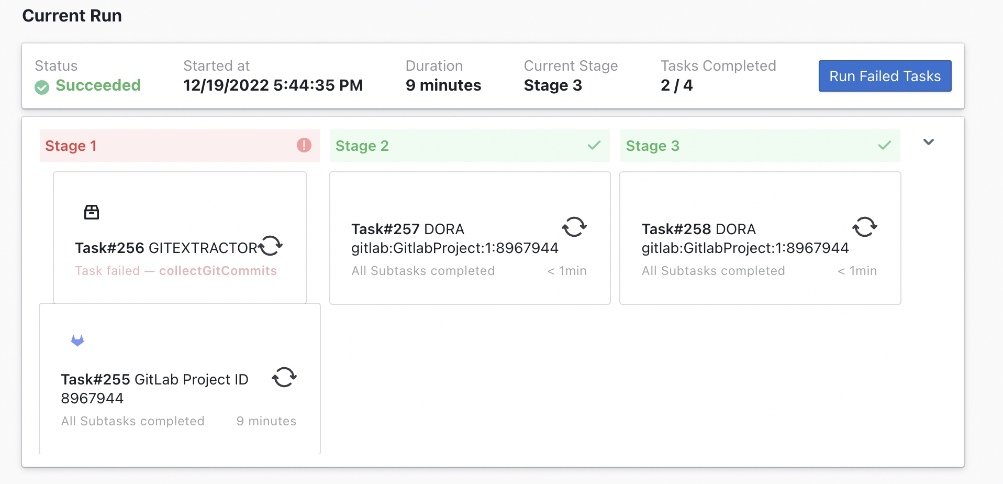The image size is (1003, 484).
Task: Rerun Task#256 GITEXTRACTOR with refresh icon
Action: click(271, 245)
